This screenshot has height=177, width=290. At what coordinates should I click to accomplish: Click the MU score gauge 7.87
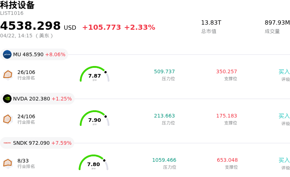[95, 75]
